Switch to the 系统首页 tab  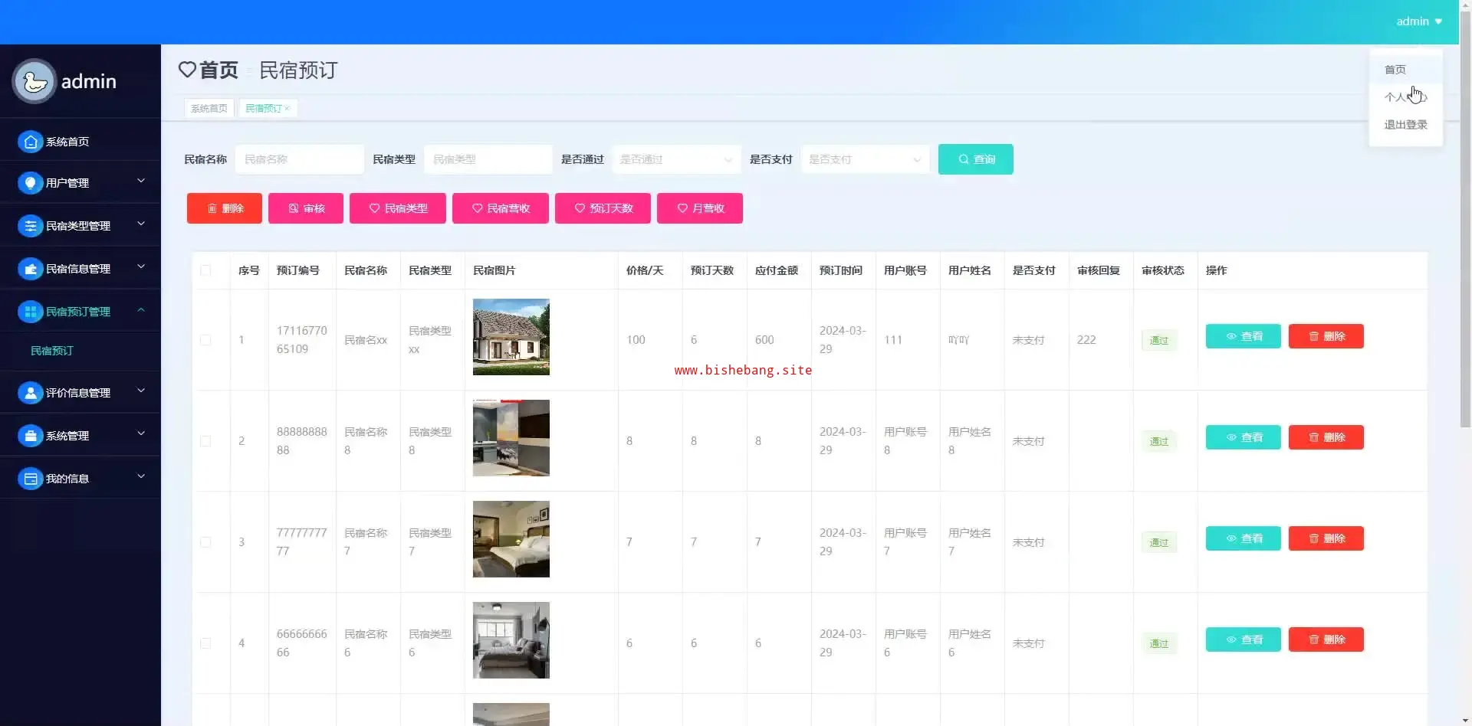click(x=209, y=109)
